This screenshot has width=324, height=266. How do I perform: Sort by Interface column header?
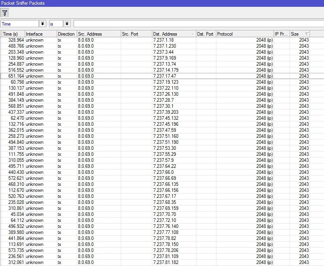click(41, 34)
